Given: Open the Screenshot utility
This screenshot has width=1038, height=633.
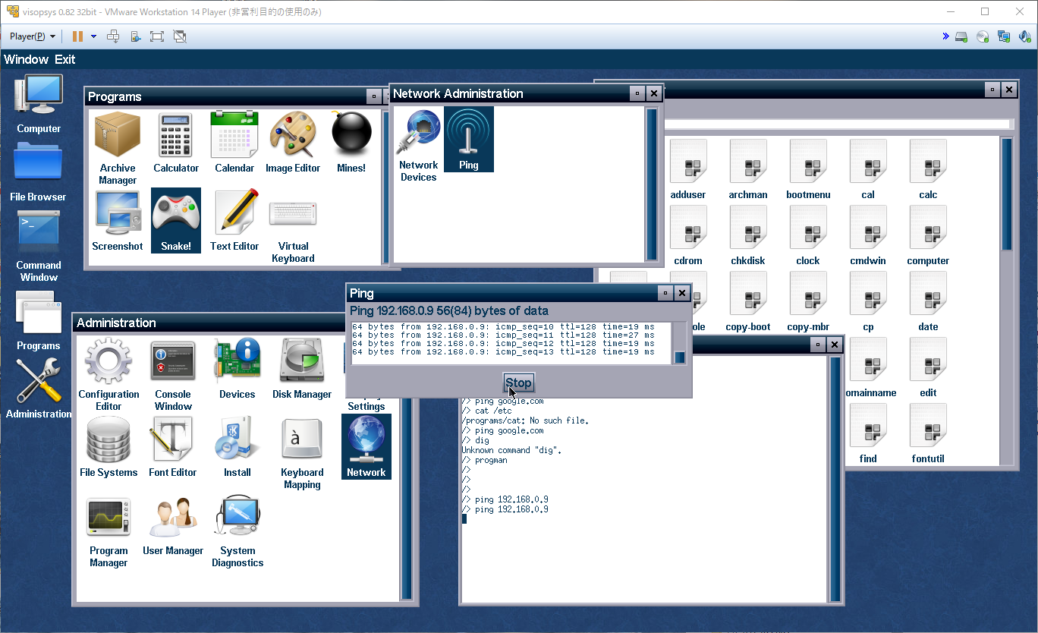Looking at the screenshot, I should pos(118,221).
